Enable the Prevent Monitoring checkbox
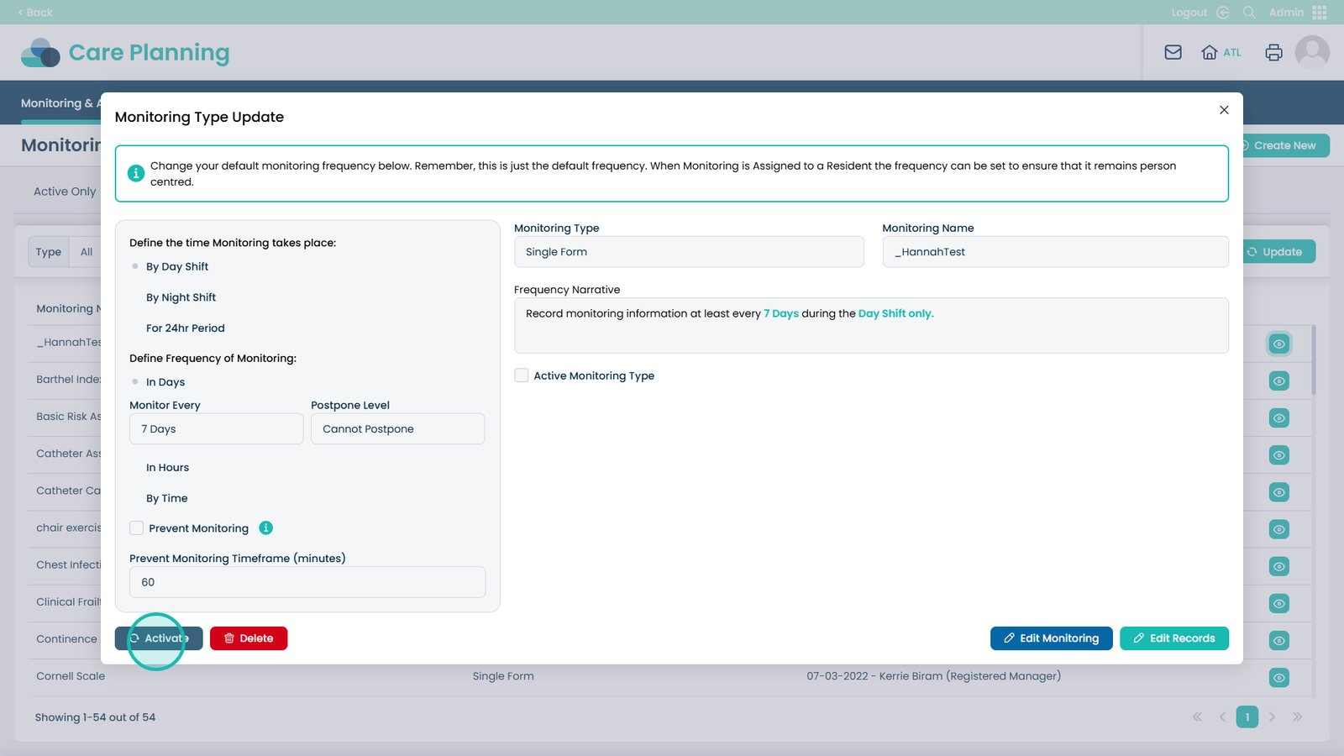The width and height of the screenshot is (1344, 756). 137,528
